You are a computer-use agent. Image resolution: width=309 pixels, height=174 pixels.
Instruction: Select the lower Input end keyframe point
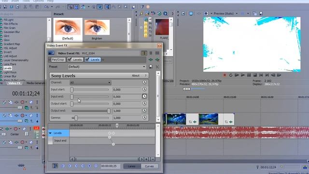coord(113,144)
